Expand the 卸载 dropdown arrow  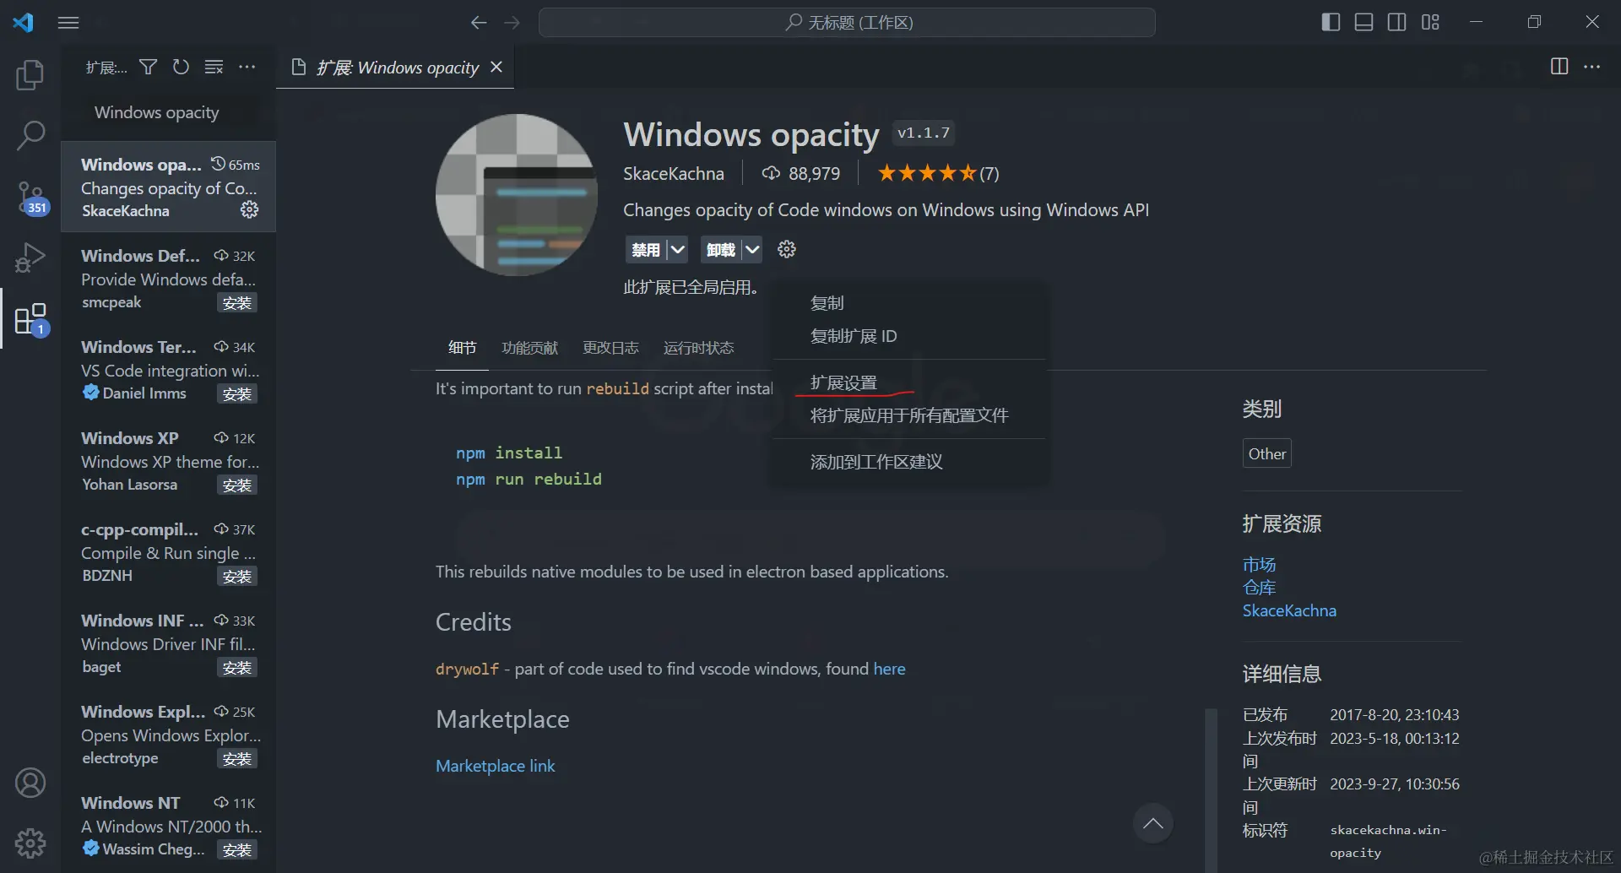[x=752, y=250]
